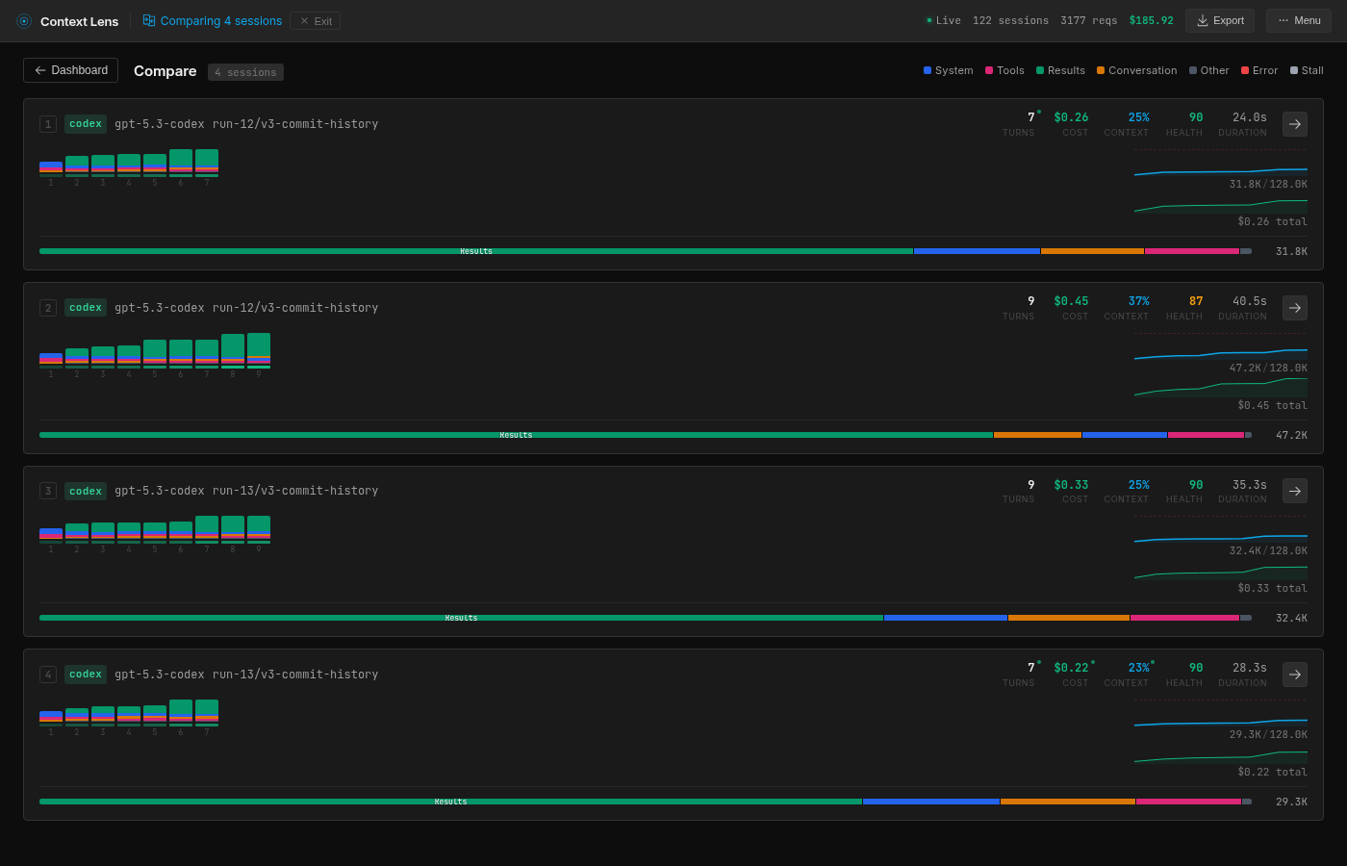The width and height of the screenshot is (1347, 866).
Task: Toggle the System legend filter
Action: click(947, 70)
